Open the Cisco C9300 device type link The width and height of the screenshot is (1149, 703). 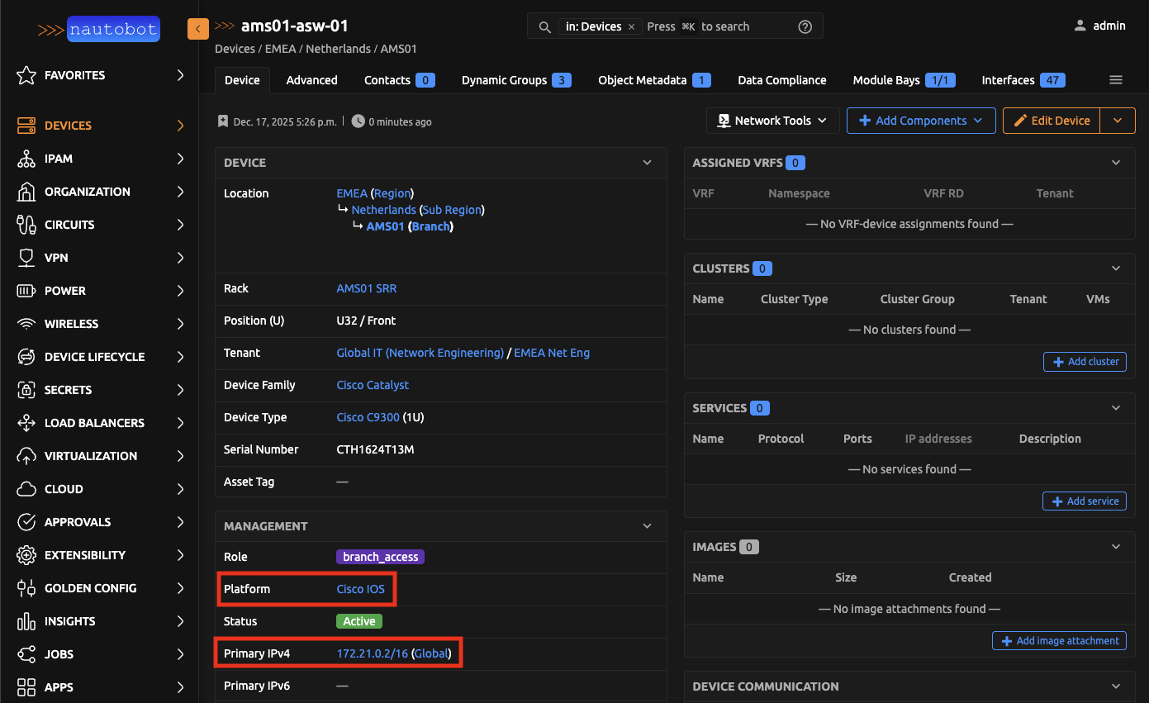tap(368, 417)
